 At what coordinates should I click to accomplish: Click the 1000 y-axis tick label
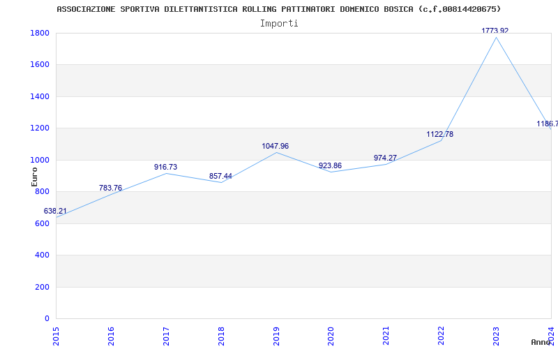(40, 161)
